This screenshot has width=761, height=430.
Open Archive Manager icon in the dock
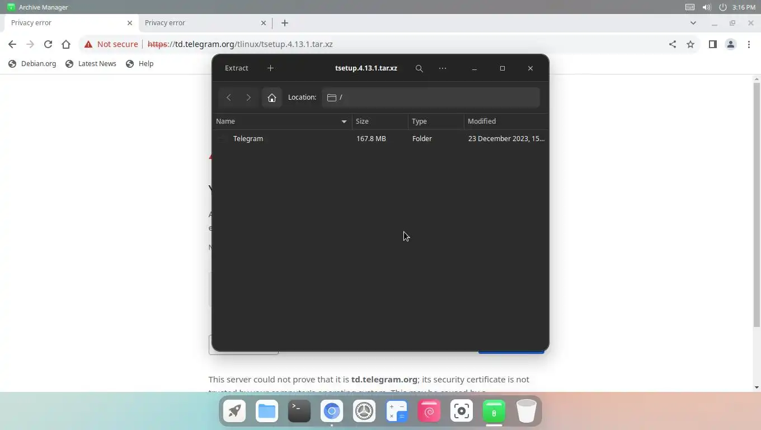point(494,412)
